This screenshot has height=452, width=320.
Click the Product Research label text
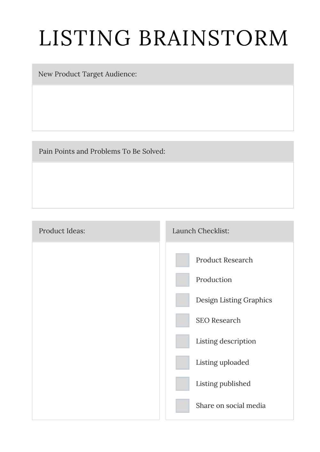224,260
